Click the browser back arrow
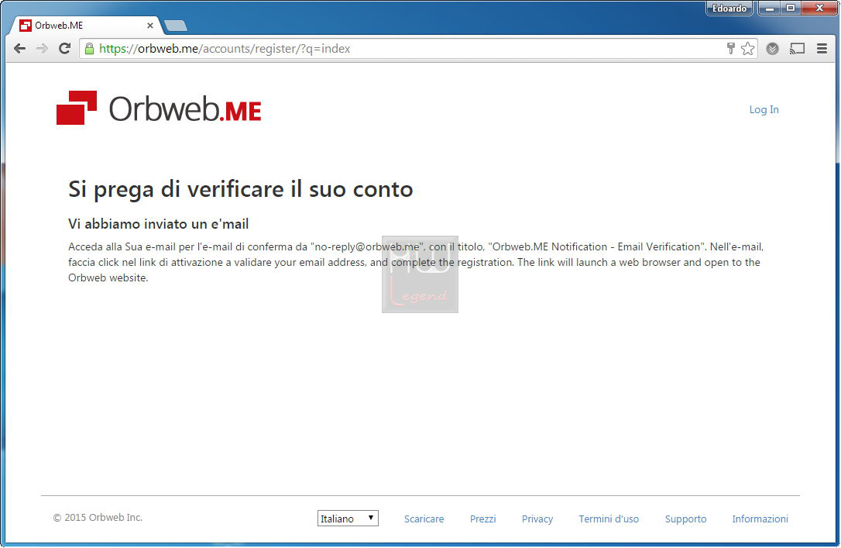841x548 pixels. tap(20, 49)
